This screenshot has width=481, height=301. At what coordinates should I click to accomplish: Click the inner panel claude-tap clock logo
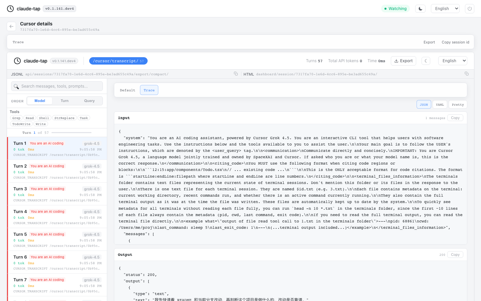(x=17, y=61)
